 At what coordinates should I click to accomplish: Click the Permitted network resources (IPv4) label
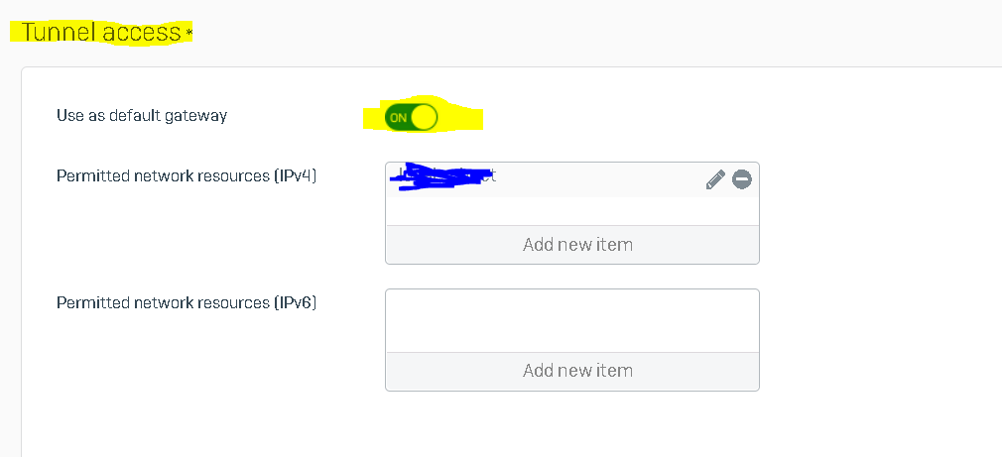[x=187, y=176]
